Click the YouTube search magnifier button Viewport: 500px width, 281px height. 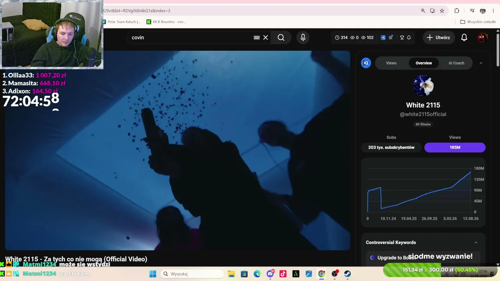(x=281, y=37)
